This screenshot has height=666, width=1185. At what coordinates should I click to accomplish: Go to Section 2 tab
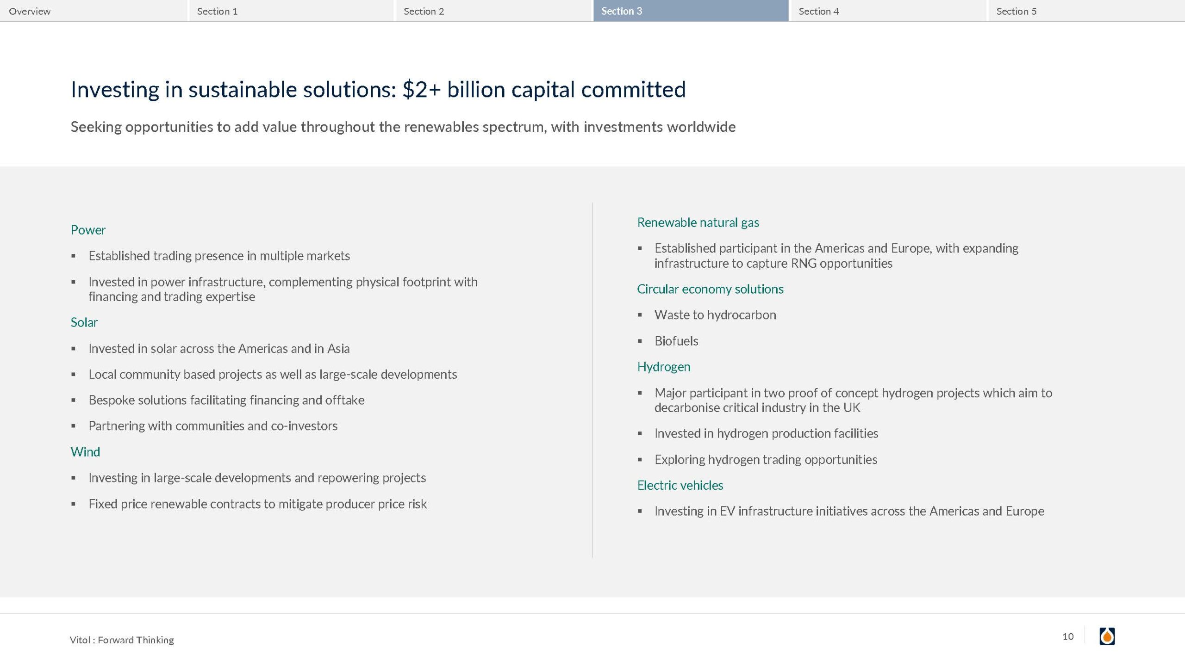coord(424,11)
